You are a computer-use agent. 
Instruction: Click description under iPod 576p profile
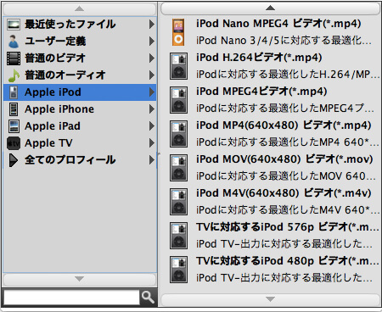284,244
